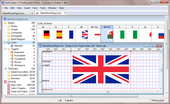Click the Member color icon
The height and width of the screenshot is (104, 170).
coord(12,46)
